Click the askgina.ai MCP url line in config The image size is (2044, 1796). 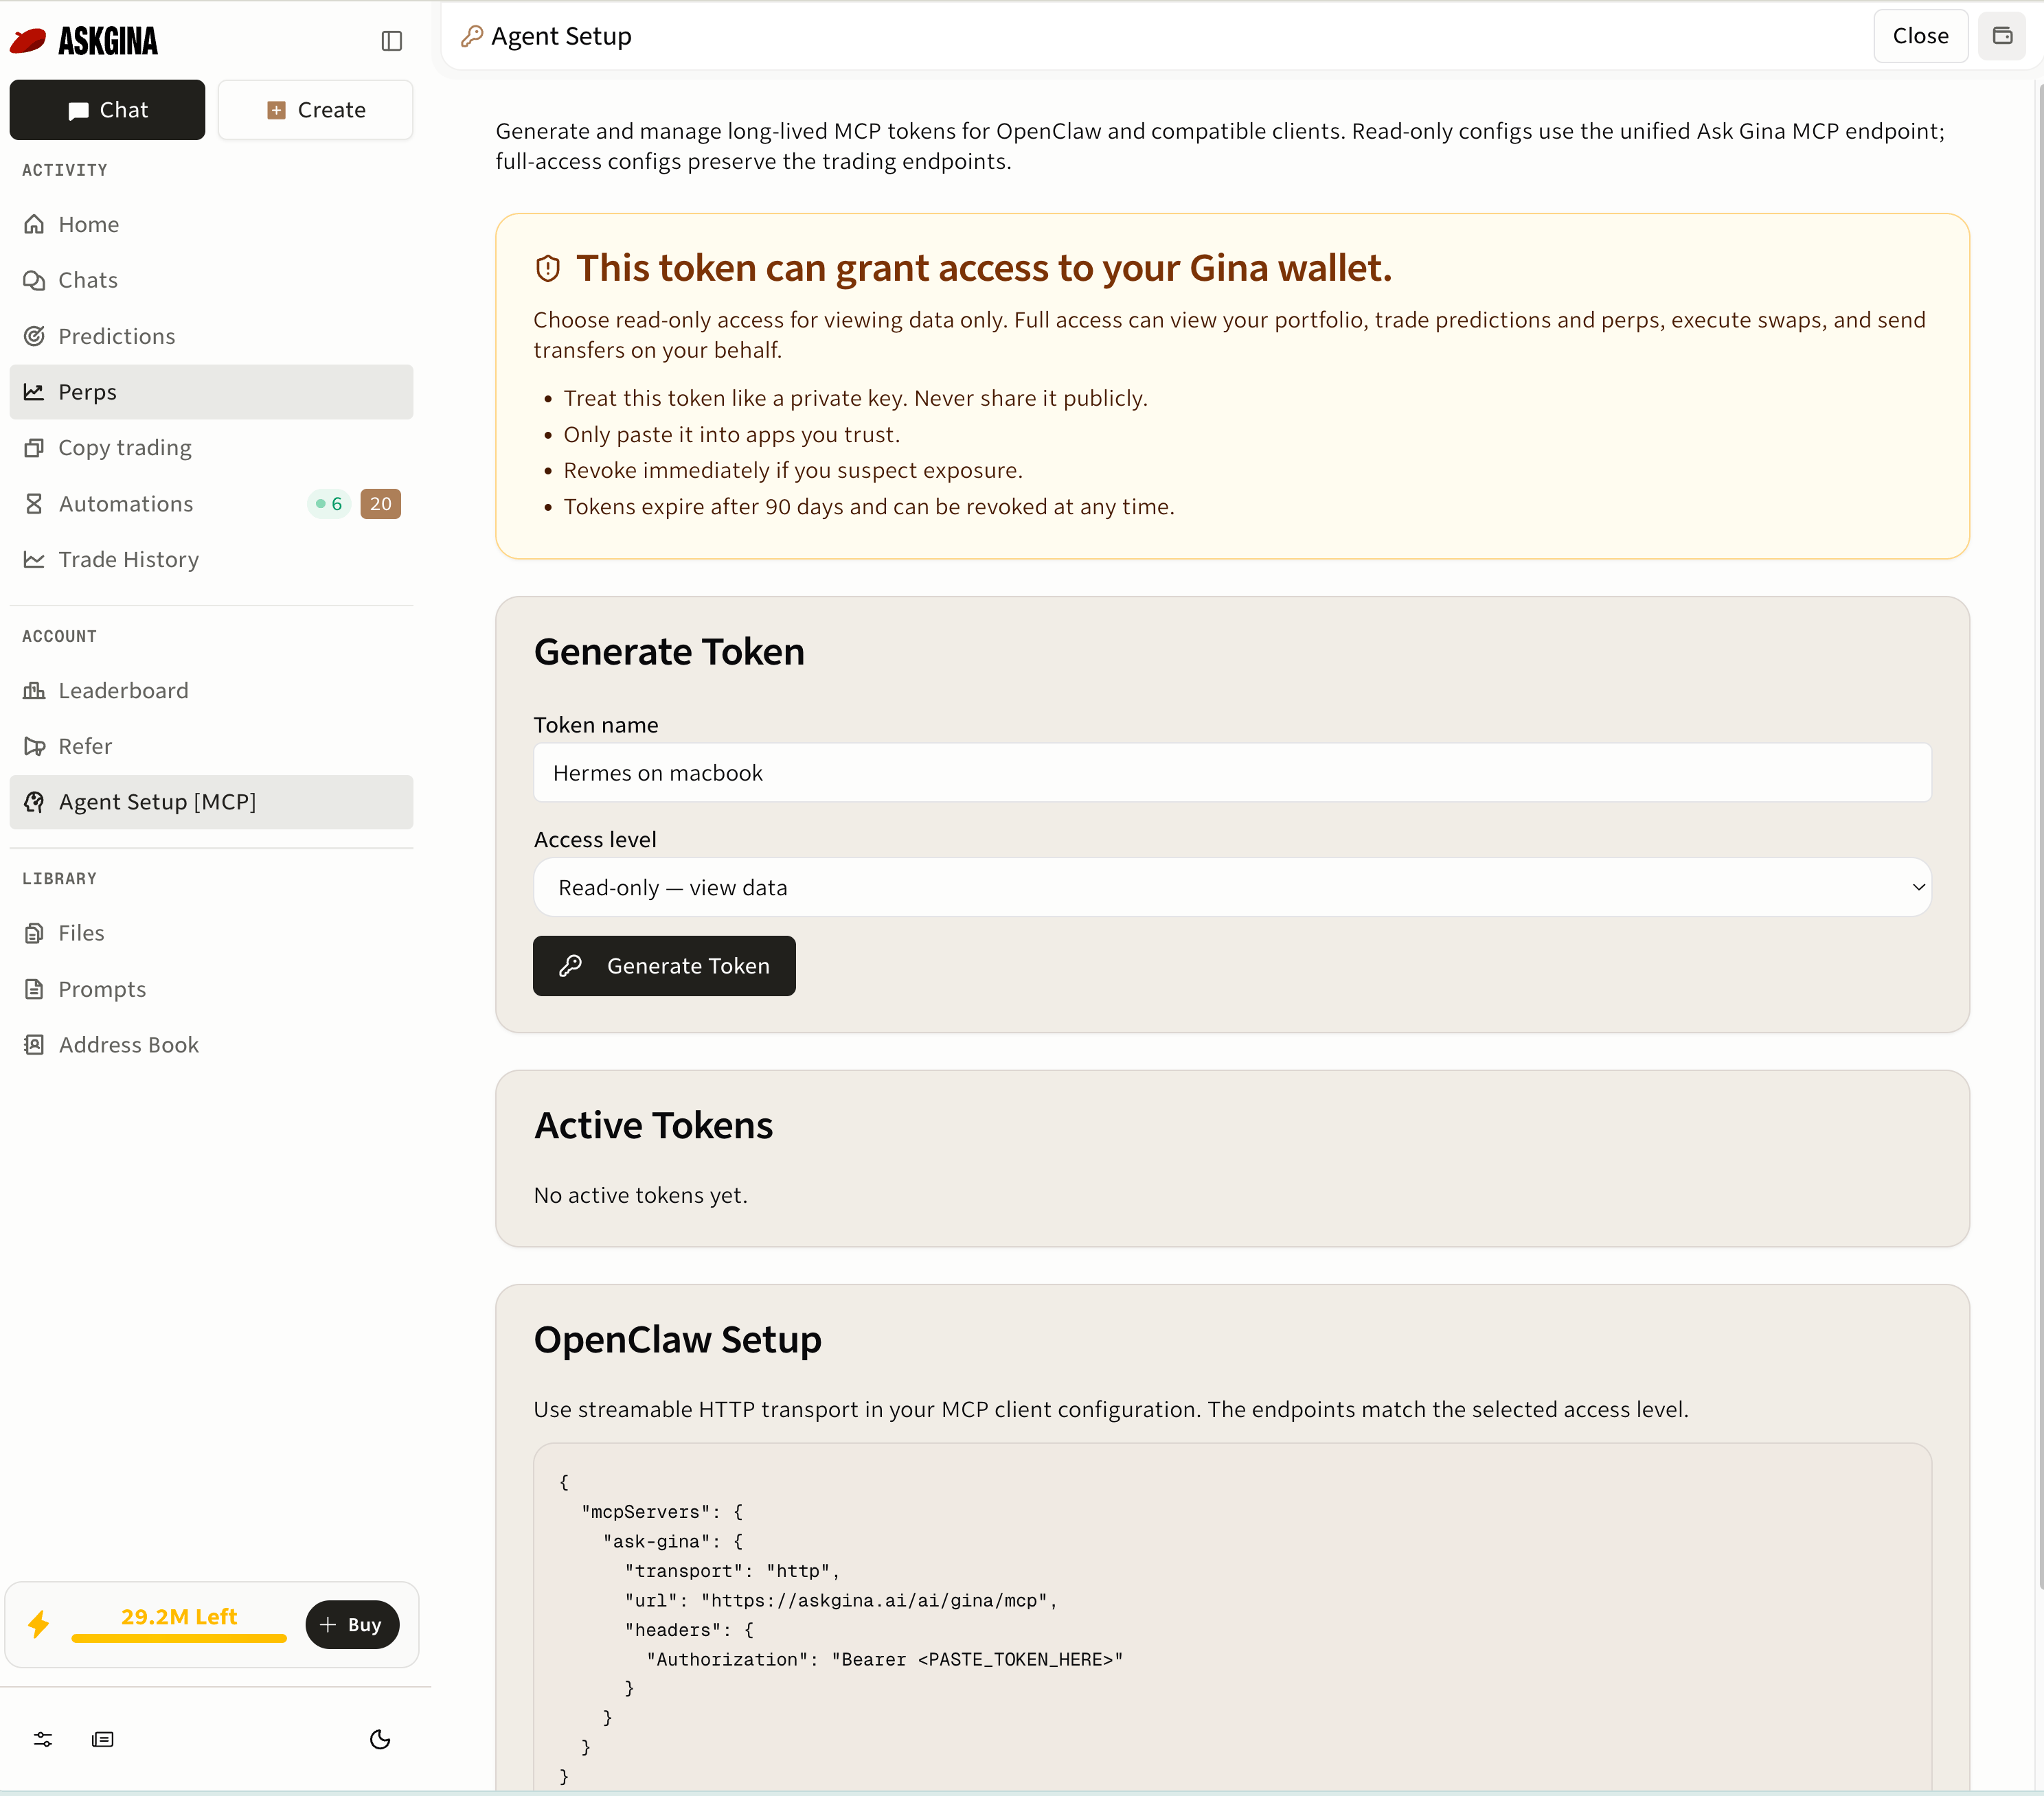click(x=841, y=1600)
